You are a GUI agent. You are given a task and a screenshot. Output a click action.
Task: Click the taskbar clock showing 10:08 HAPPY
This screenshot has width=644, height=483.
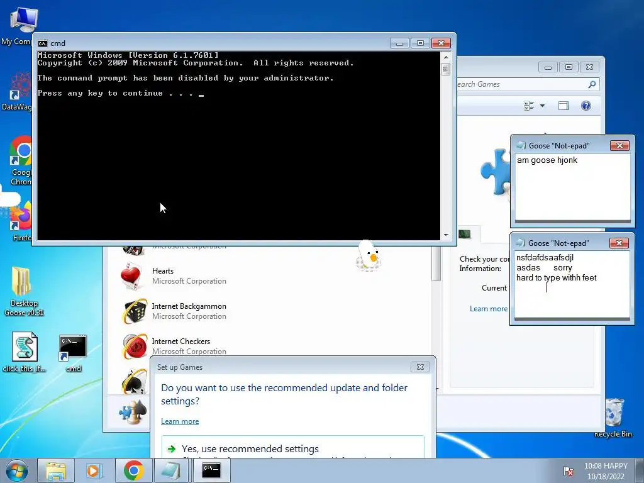click(x=606, y=471)
